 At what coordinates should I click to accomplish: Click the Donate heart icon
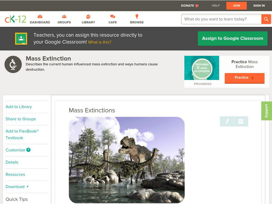click(197, 6)
